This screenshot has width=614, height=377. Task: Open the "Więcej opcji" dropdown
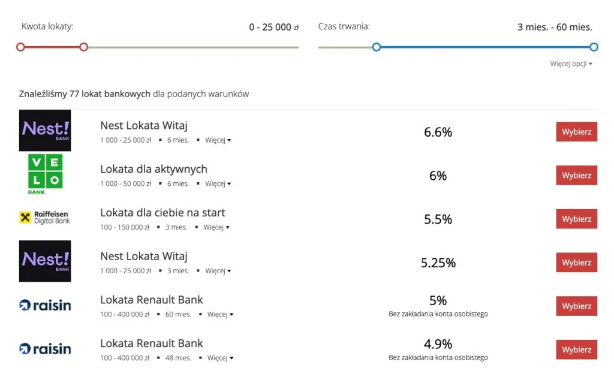(x=570, y=64)
